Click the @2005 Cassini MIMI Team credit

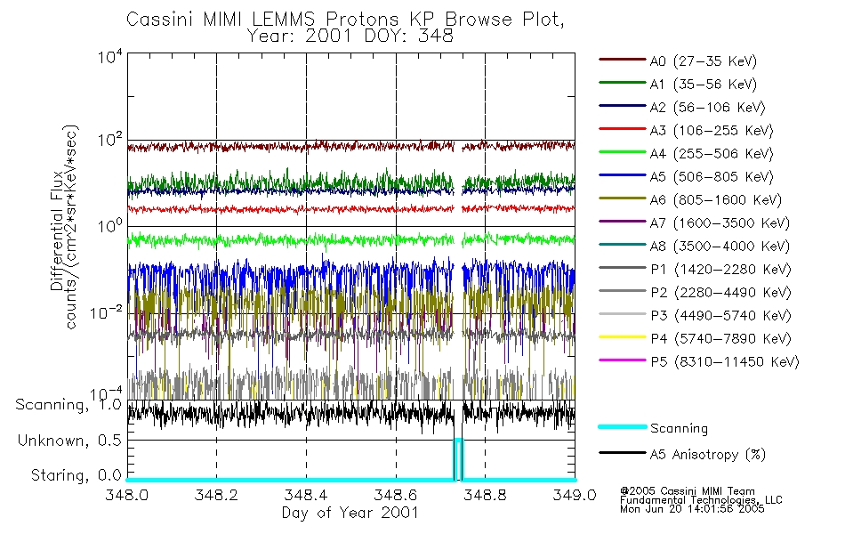click(688, 491)
